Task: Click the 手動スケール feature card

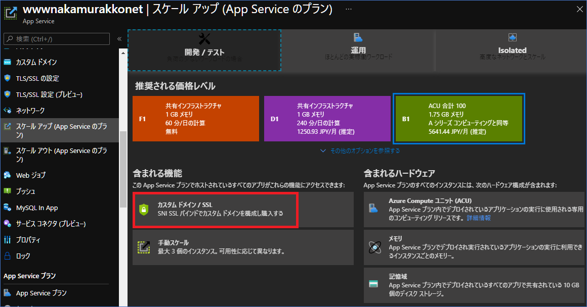Action: pyautogui.click(x=243, y=247)
